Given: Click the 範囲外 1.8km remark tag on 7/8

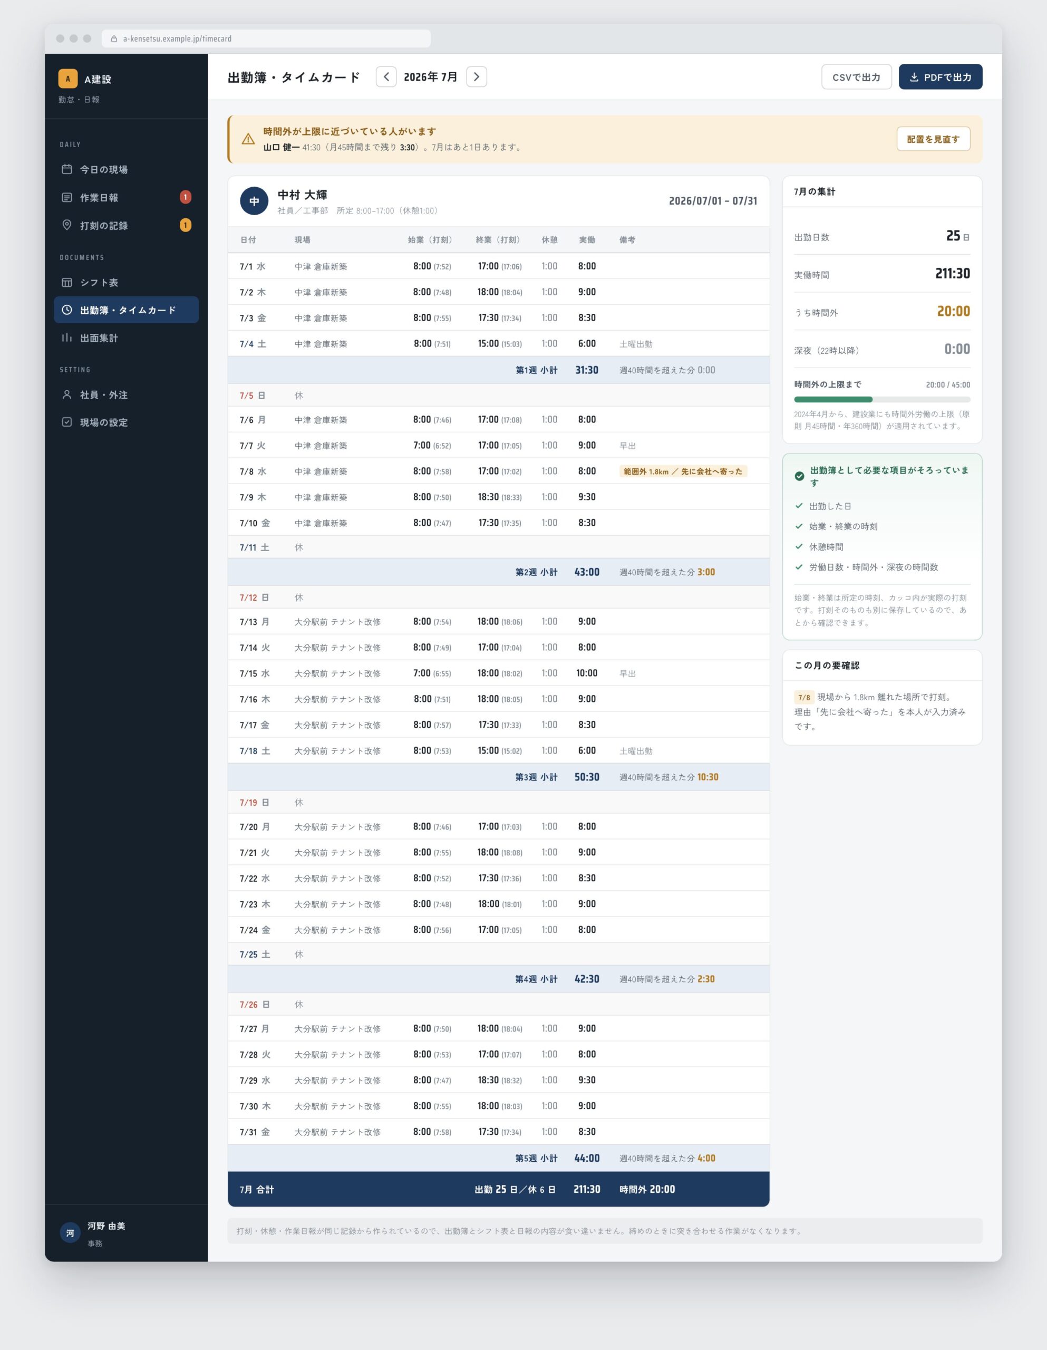Looking at the screenshot, I should (683, 471).
